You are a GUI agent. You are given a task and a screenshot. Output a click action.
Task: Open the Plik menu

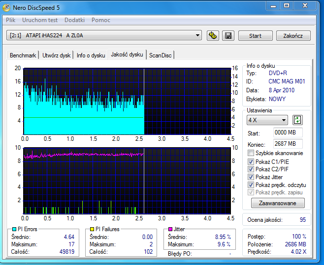(10, 20)
